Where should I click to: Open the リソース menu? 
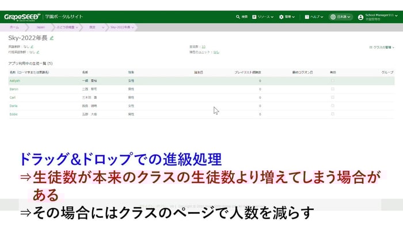tap(263, 17)
